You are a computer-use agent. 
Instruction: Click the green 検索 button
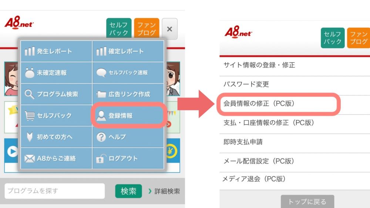pyautogui.click(x=128, y=191)
